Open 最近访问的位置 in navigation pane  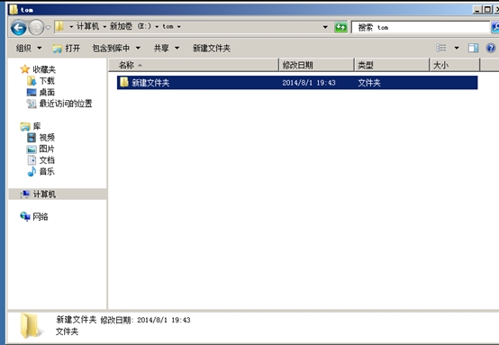click(x=66, y=104)
